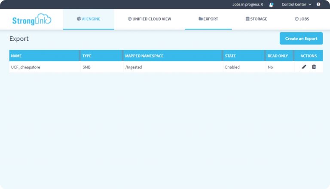
Task: Delete UCF_cheapstore export using trash icon
Action: click(314, 67)
